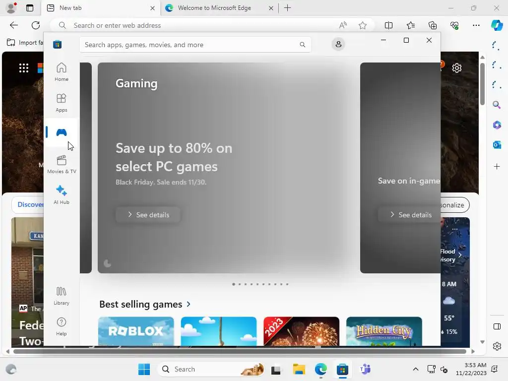The image size is (508, 381).
Task: Click the Microsoft Store logo icon
Action: tap(58, 44)
